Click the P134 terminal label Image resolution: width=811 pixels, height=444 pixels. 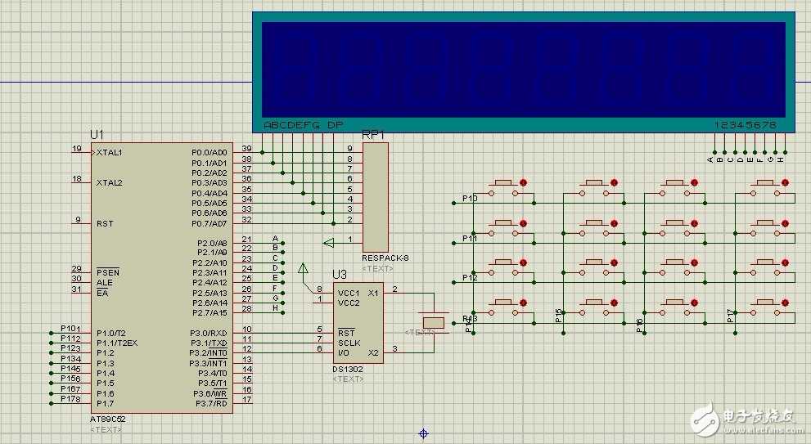click(x=71, y=359)
